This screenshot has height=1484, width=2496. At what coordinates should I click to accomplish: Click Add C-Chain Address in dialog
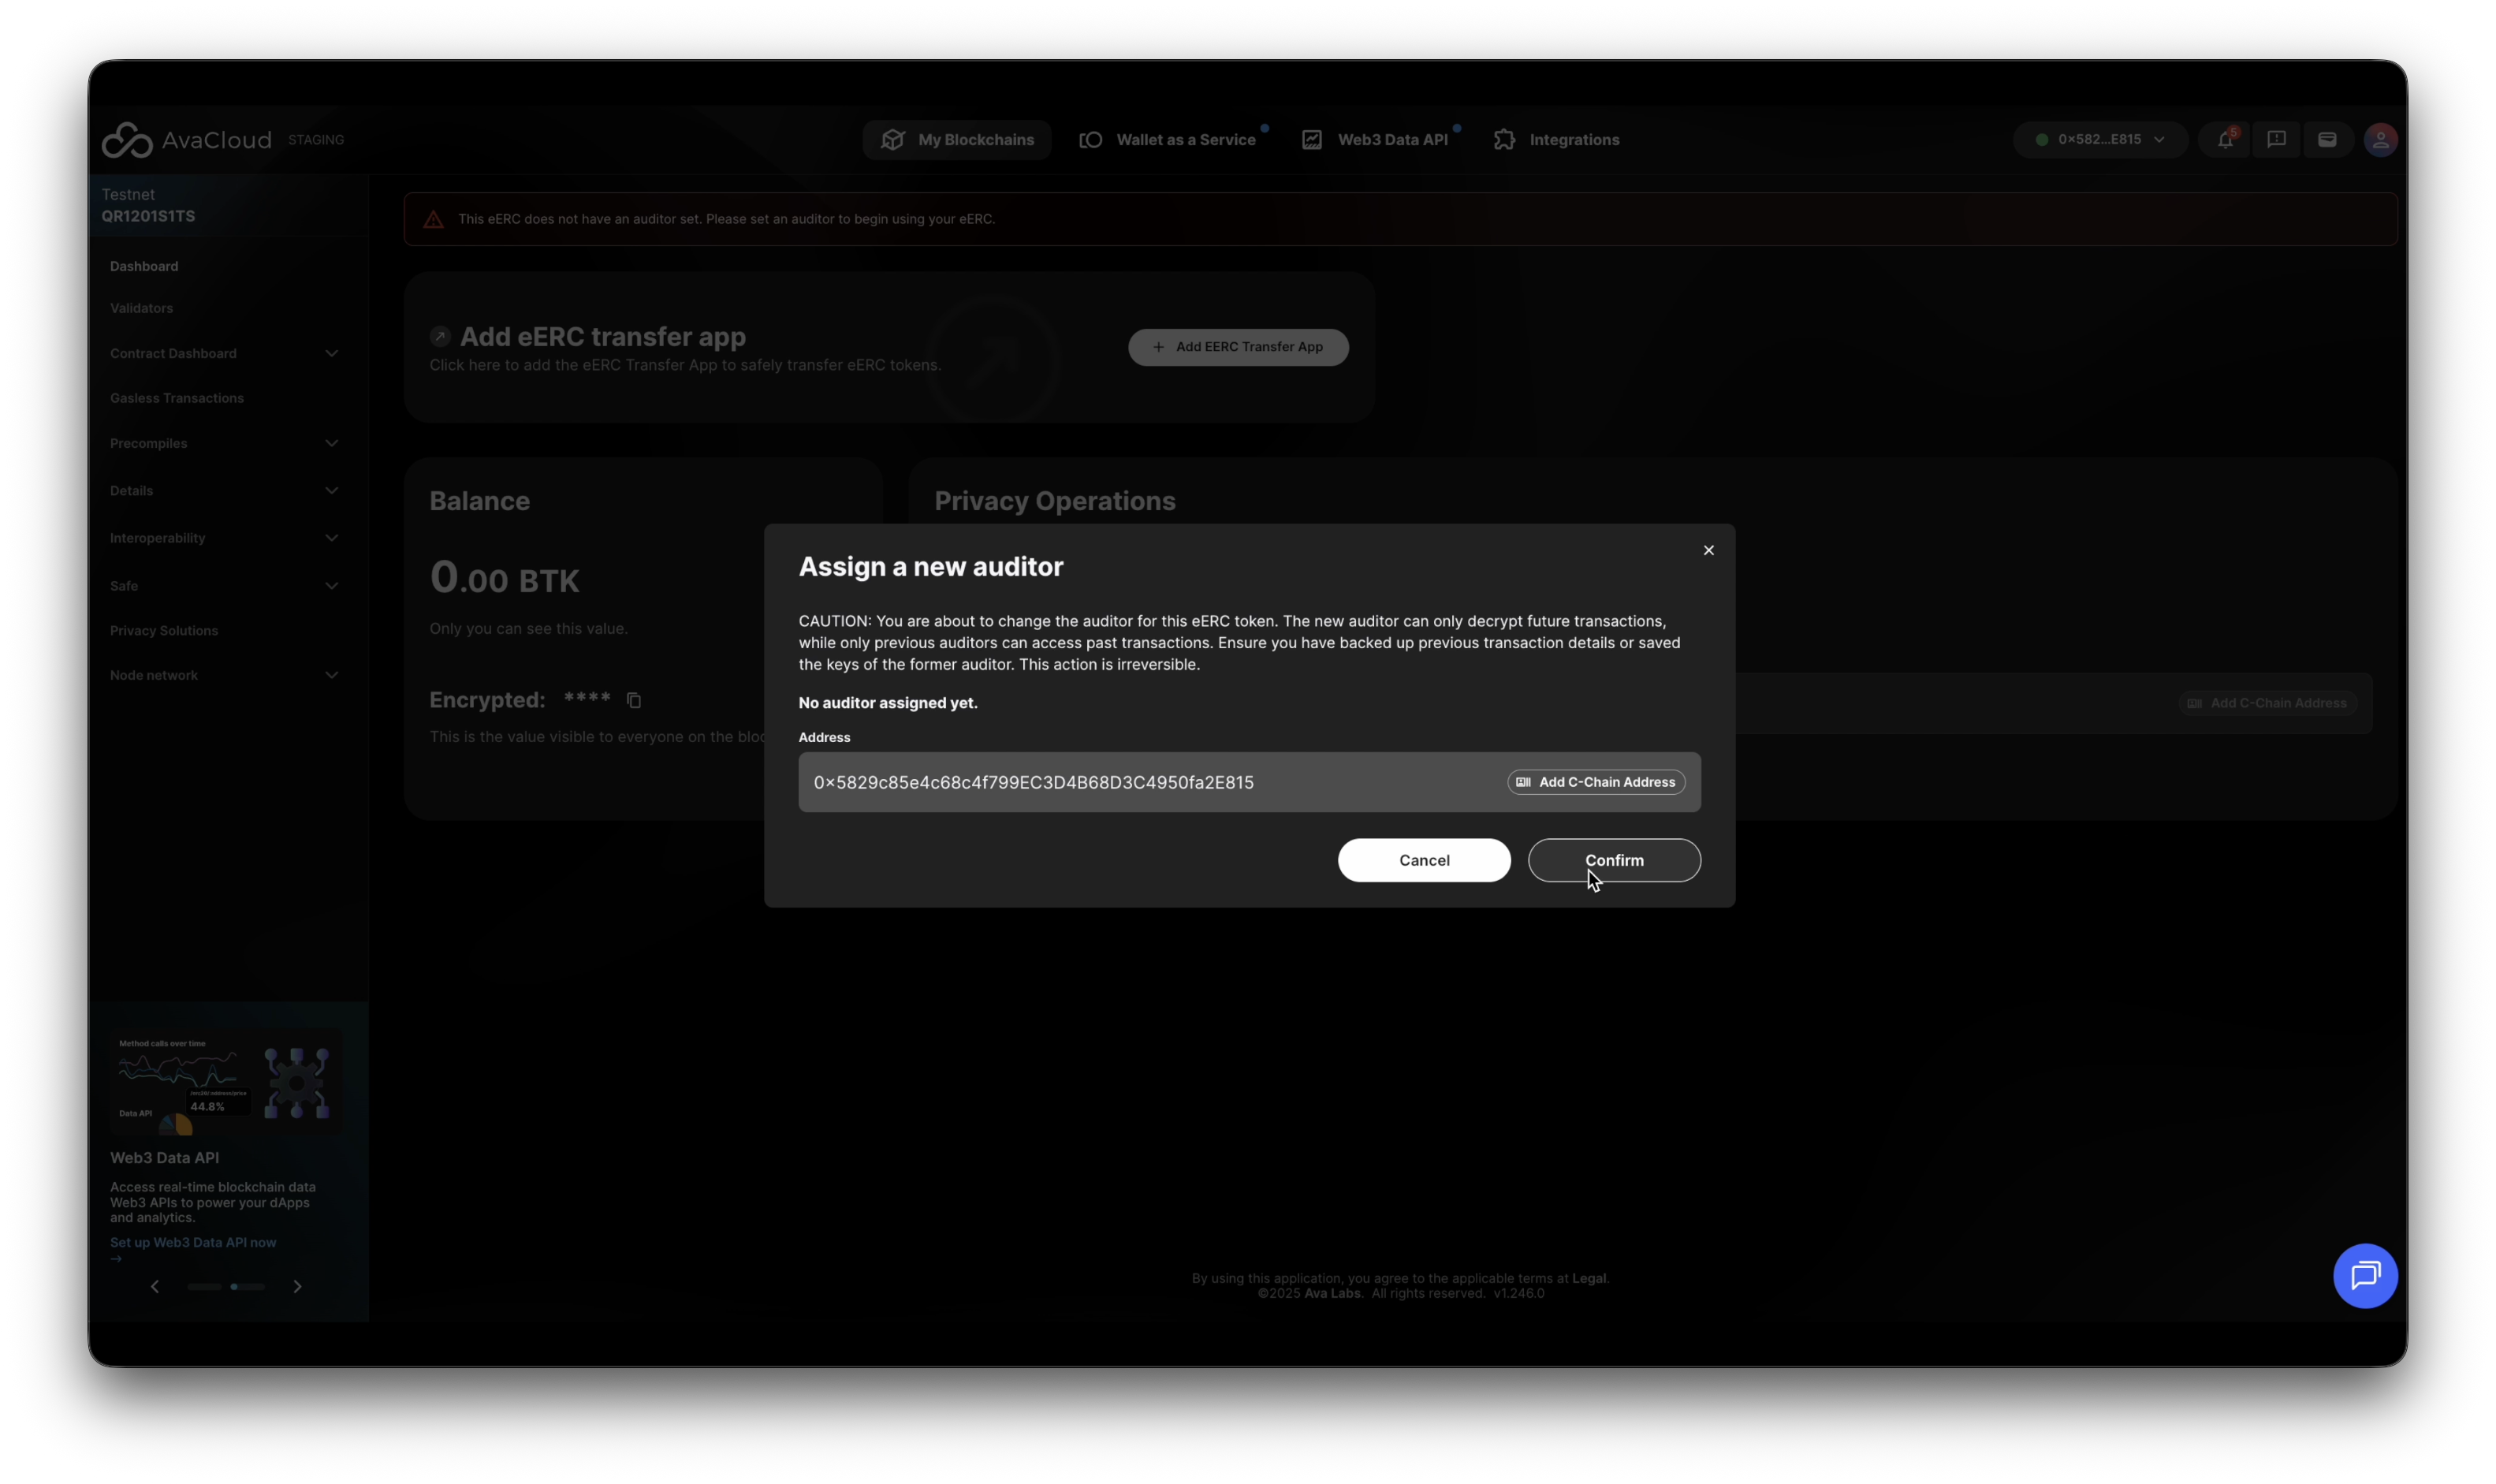pyautogui.click(x=1596, y=782)
